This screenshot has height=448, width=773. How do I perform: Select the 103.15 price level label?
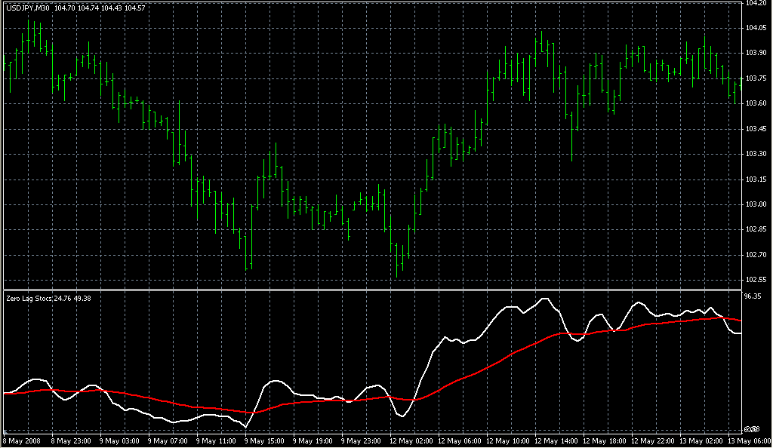(x=756, y=180)
